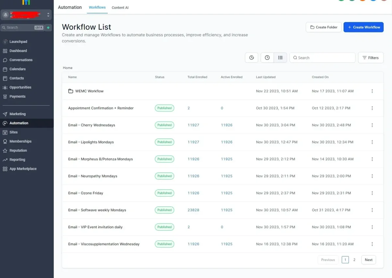This screenshot has height=278, width=392.
Task: Click Published status of Ozone Friday
Action: pyautogui.click(x=164, y=193)
